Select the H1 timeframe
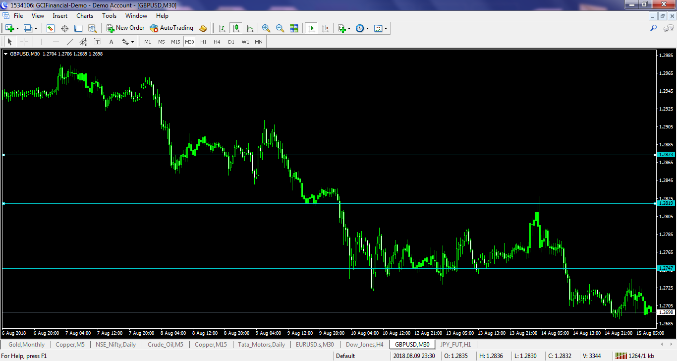 coord(203,42)
